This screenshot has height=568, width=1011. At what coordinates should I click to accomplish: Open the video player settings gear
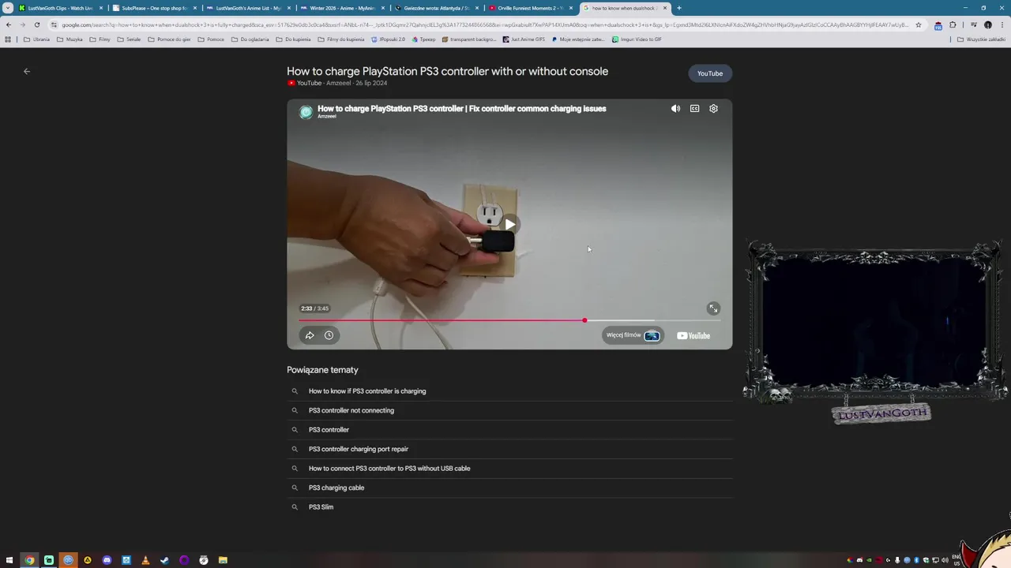click(713, 109)
